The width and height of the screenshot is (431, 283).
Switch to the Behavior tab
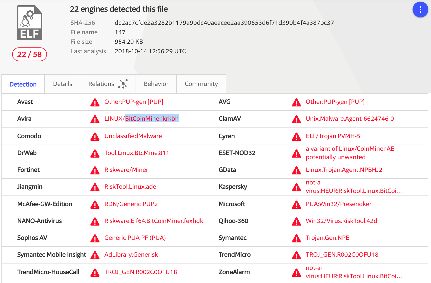156,84
